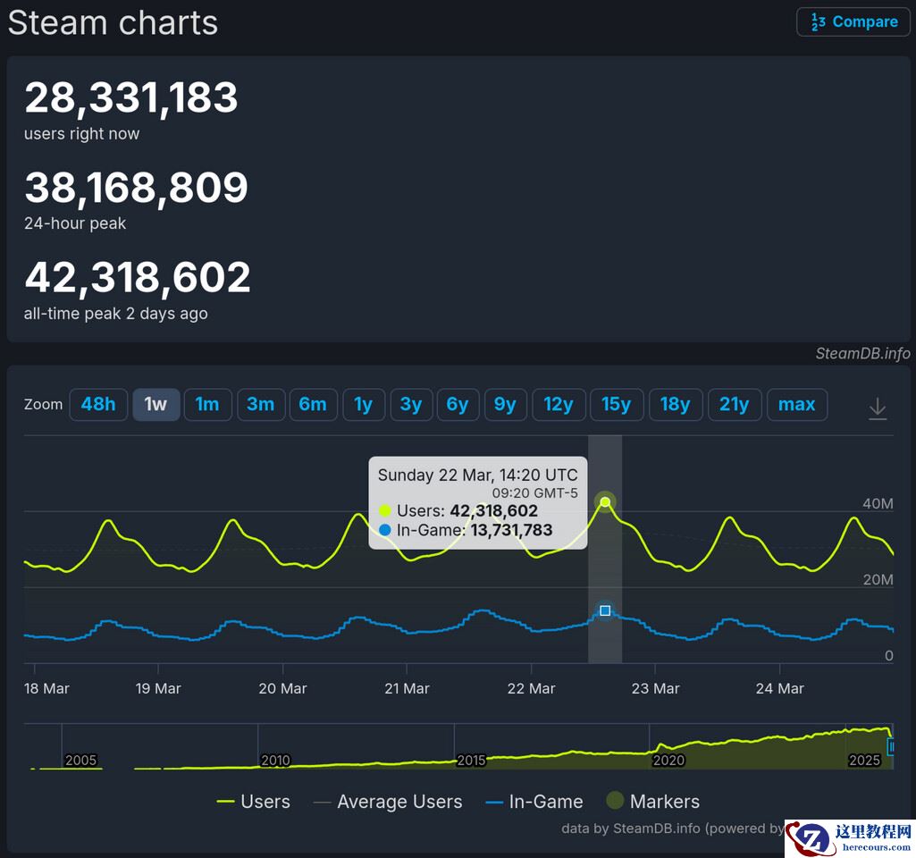Image resolution: width=916 pixels, height=858 pixels.
Task: Click the SteamDB.info watermark link
Action: [863, 353]
